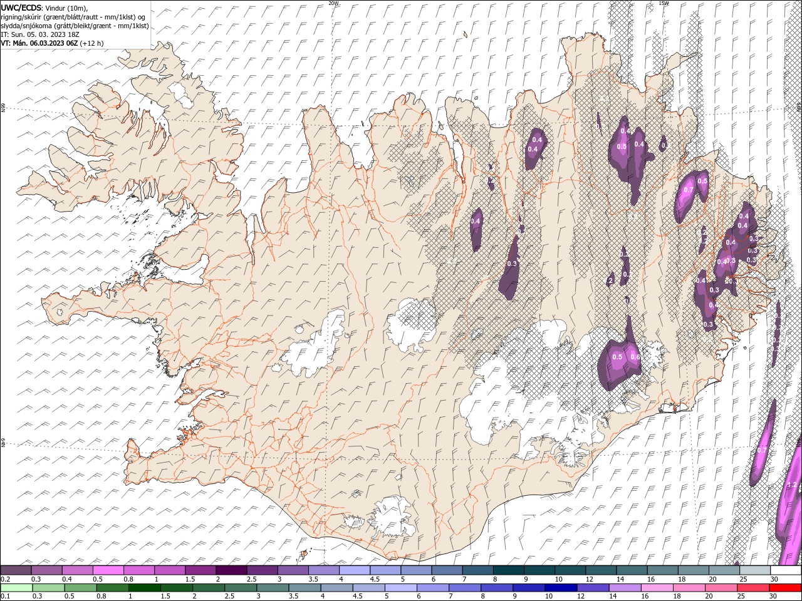Screen dimensions: 802x601
Task: Select the darkest green swatch labeled 1, bottom row
Action: 144,588
